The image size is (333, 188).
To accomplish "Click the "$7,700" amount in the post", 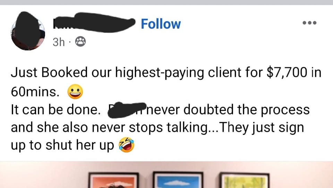I will 287,72.
